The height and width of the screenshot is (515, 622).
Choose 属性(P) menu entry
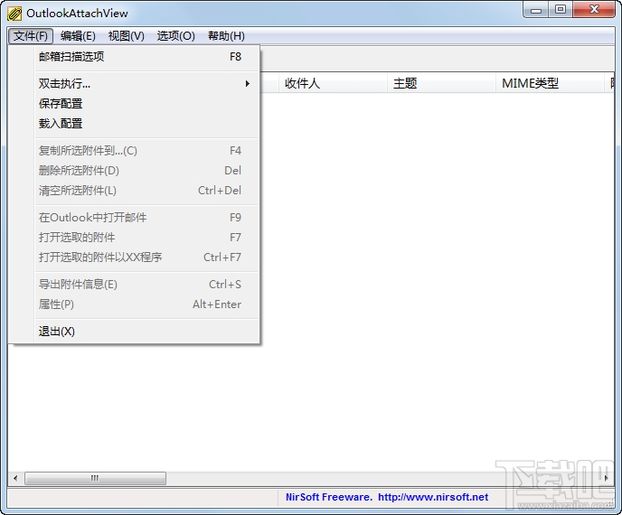coord(134,304)
